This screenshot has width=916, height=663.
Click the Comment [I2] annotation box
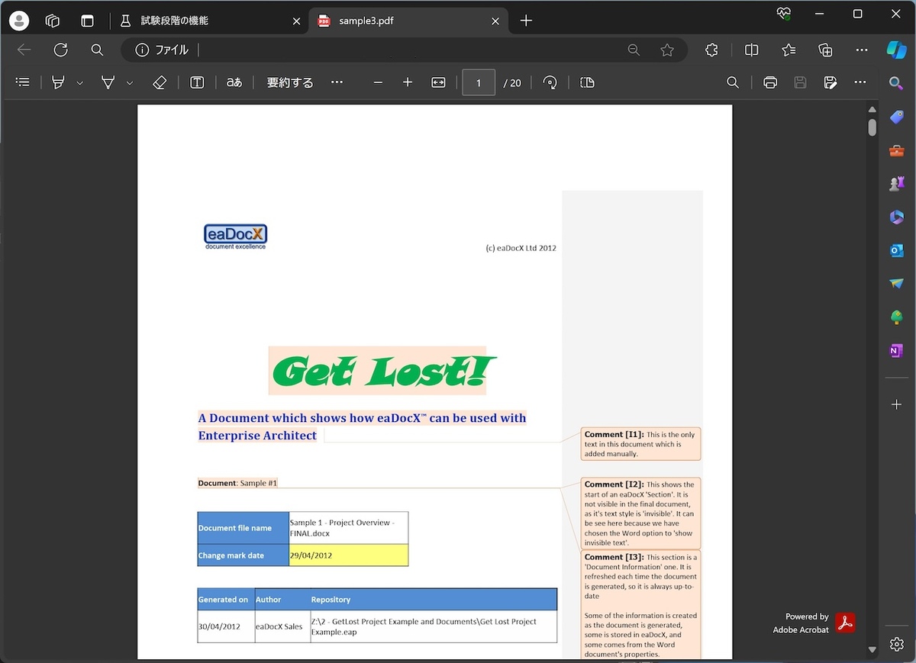(x=640, y=513)
